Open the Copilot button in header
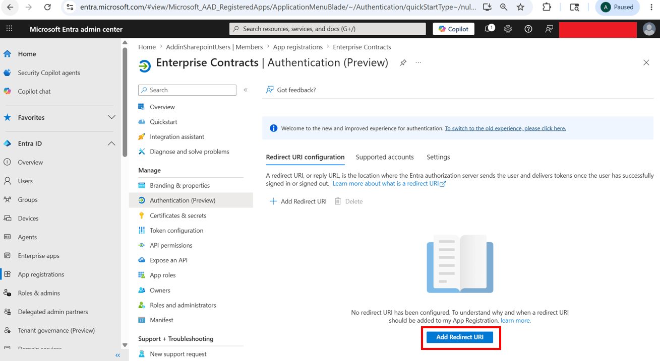The height and width of the screenshot is (361, 660). click(x=454, y=29)
